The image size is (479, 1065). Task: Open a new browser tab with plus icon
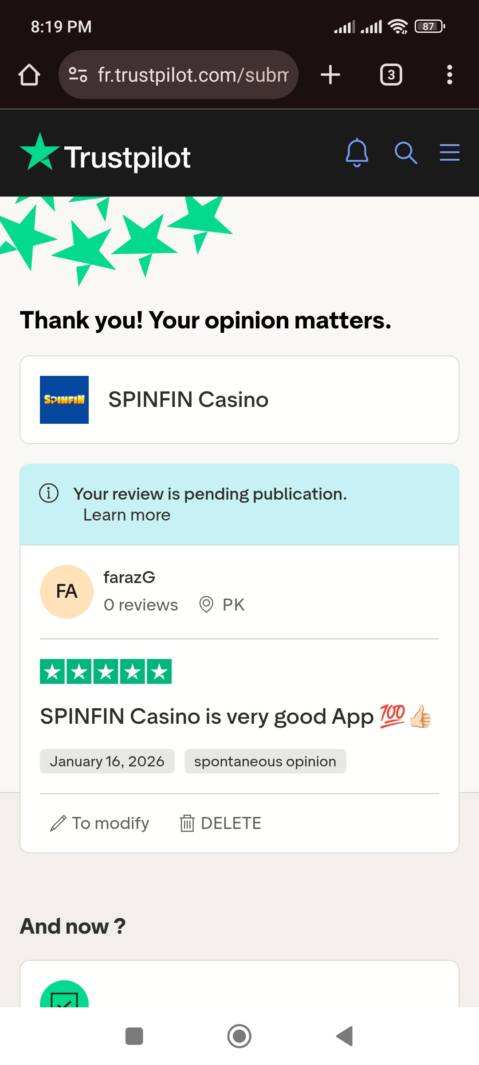(x=330, y=75)
